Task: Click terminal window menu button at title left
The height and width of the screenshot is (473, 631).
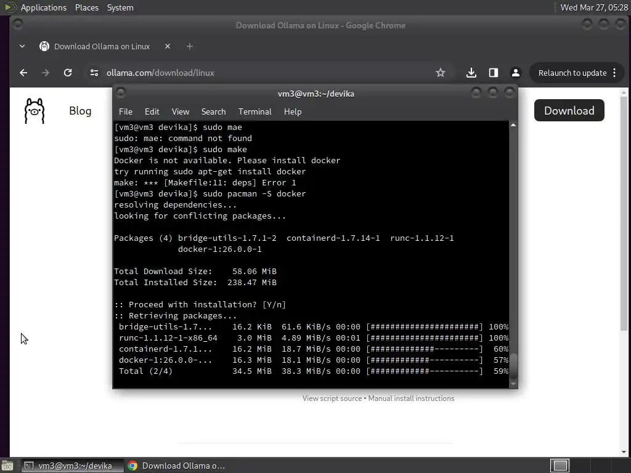Action: click(121, 93)
